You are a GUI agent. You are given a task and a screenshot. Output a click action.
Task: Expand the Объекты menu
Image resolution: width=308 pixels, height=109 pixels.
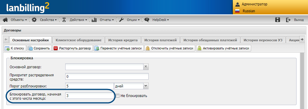pos(19,20)
